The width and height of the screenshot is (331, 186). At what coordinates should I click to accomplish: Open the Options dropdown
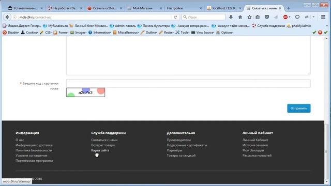(x=224, y=33)
